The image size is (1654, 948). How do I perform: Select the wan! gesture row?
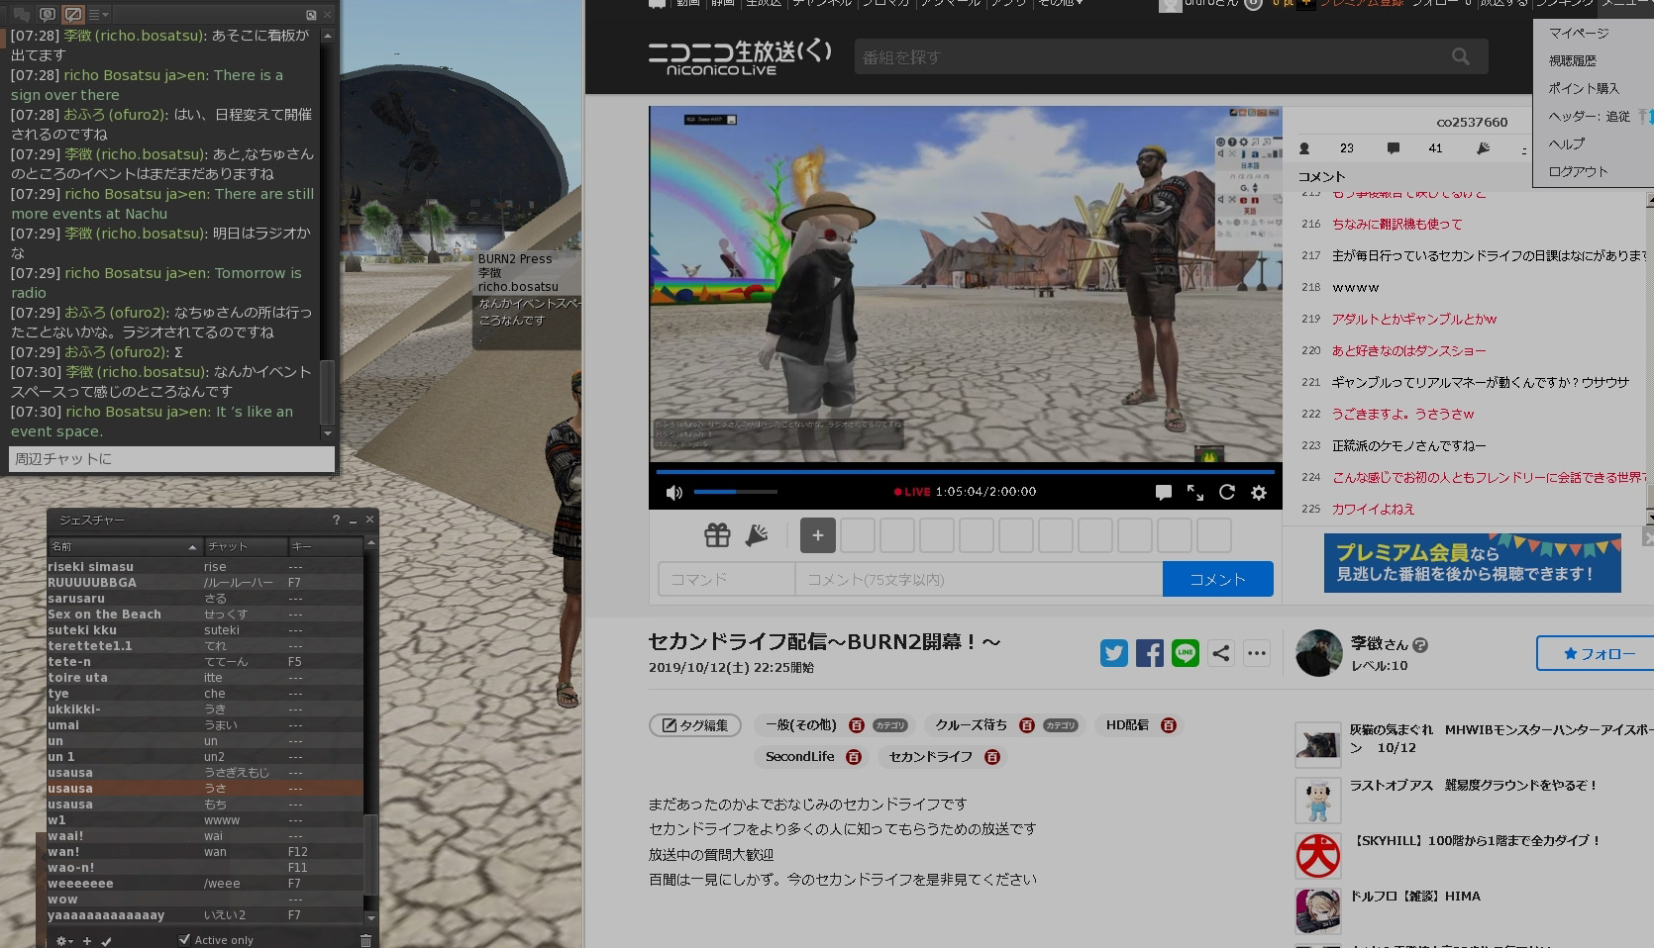coord(205,852)
